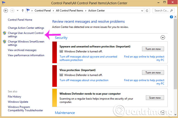Open Help with the blue question mark
Image resolution: width=178 pixels, height=118 pixels.
click(171, 17)
